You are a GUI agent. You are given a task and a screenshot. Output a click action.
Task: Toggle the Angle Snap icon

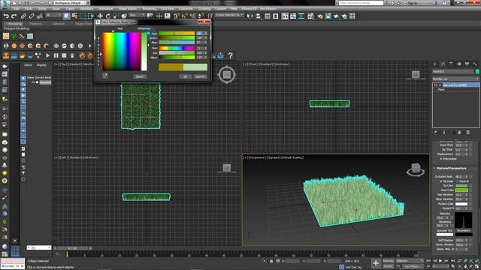point(185,16)
